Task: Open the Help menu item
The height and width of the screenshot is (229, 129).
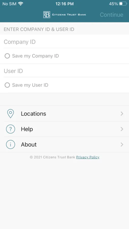Action: pos(64,129)
